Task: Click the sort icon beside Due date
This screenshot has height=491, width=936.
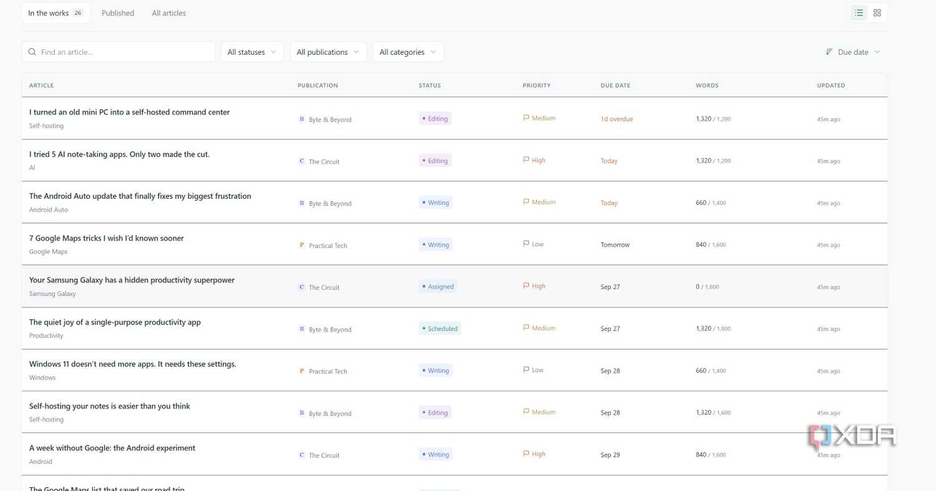Action: coord(829,52)
